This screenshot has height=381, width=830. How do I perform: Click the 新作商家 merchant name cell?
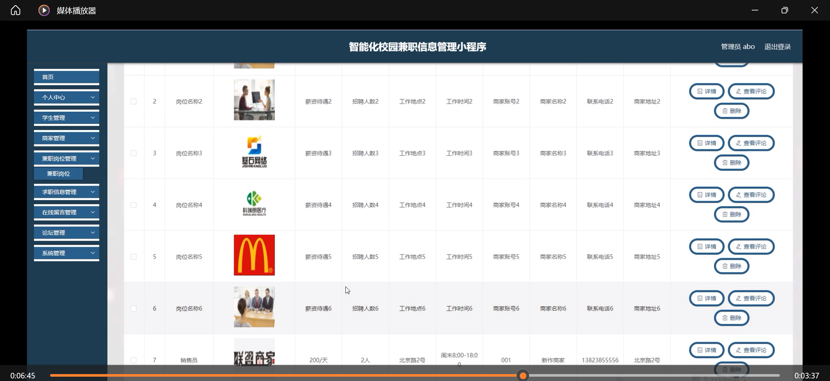tap(553, 360)
